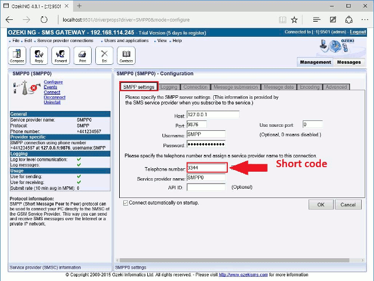Switch to the Logging tab
The height and width of the screenshot is (281, 374).
pos(169,87)
